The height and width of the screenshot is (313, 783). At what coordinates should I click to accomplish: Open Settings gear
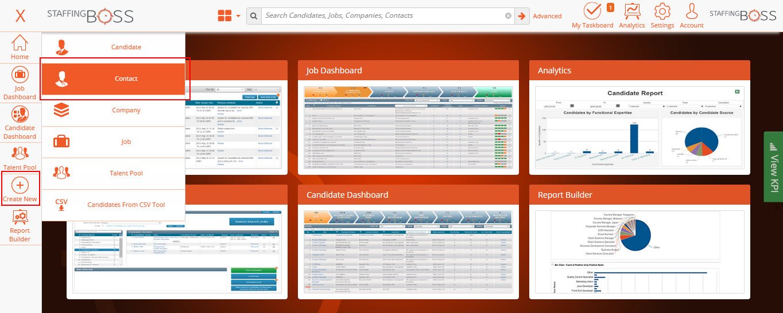[x=662, y=15]
